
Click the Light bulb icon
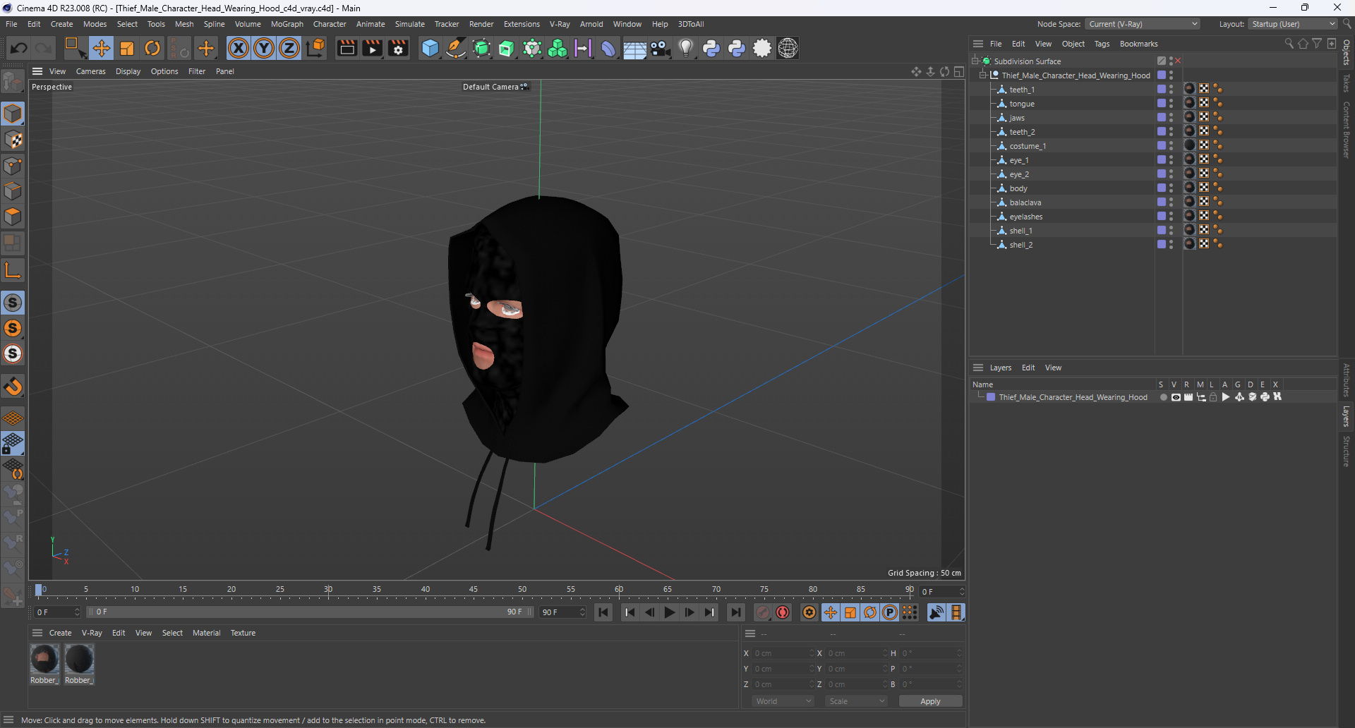685,48
